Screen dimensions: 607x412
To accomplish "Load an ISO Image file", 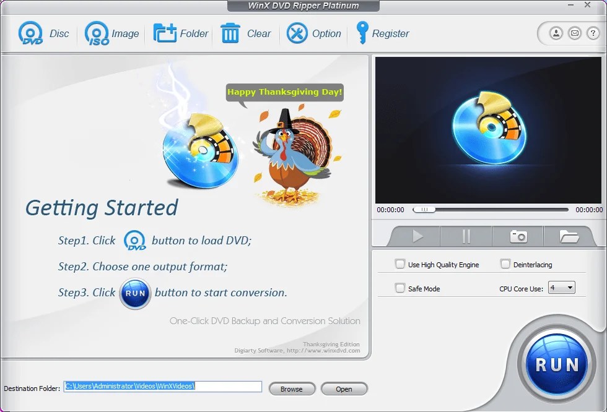I will tap(111, 33).
